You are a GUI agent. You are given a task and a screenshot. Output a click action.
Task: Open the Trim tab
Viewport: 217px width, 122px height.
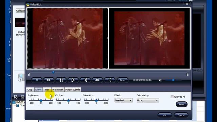(x=47, y=89)
